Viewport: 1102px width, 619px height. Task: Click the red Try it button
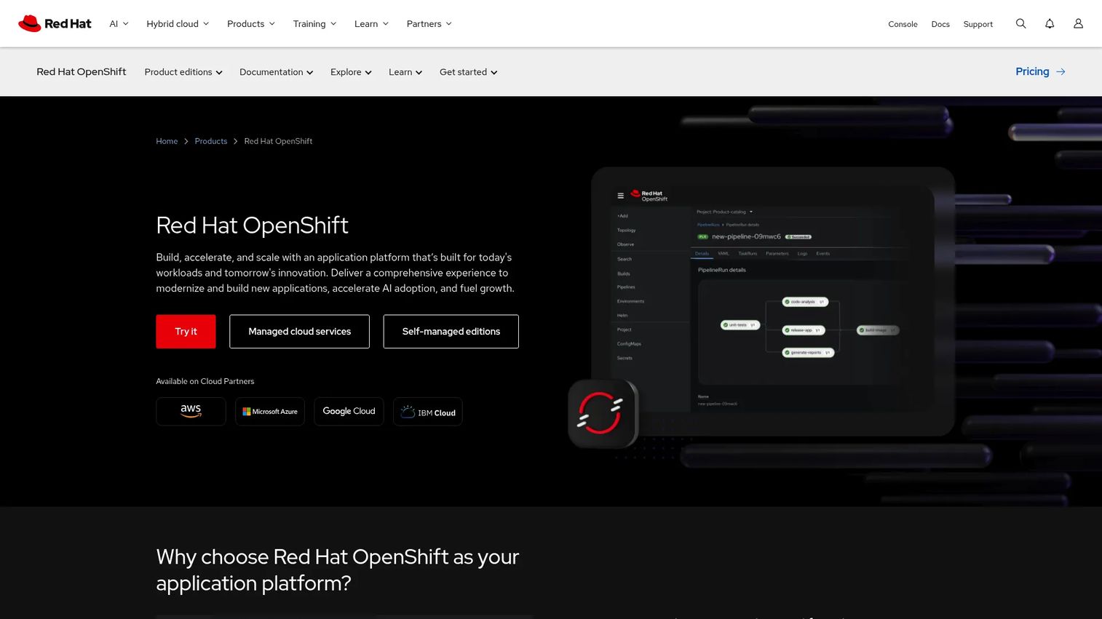(186, 332)
